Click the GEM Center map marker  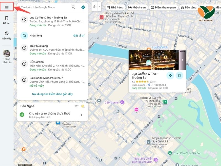point(101,103)
